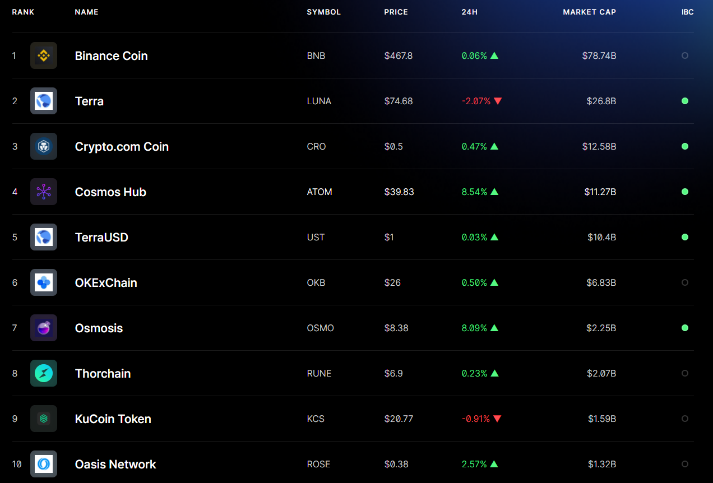713x483 pixels.
Task: Open the OKExChain name link
Action: coord(106,282)
